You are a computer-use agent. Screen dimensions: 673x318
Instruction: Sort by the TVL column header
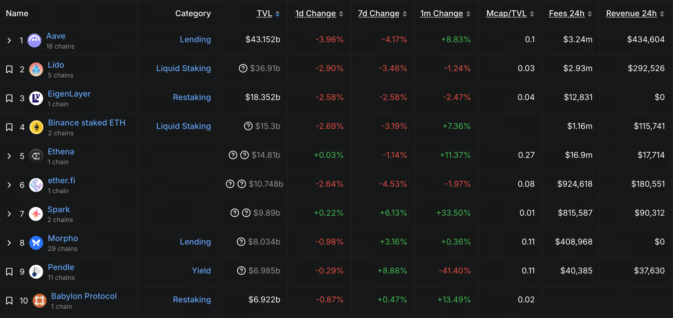(x=264, y=14)
